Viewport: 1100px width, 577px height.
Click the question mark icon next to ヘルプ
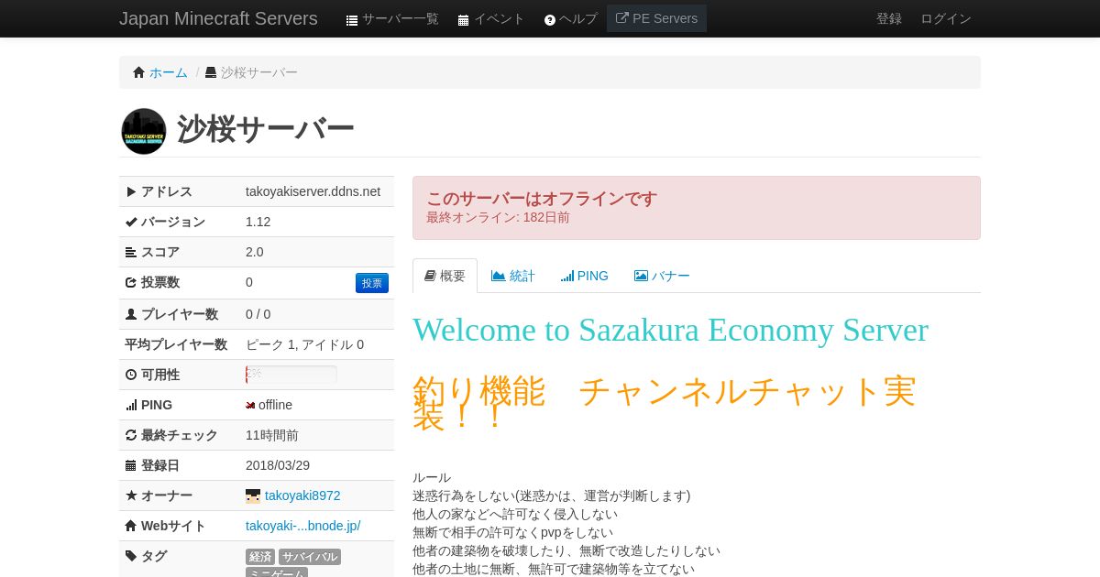(x=550, y=19)
